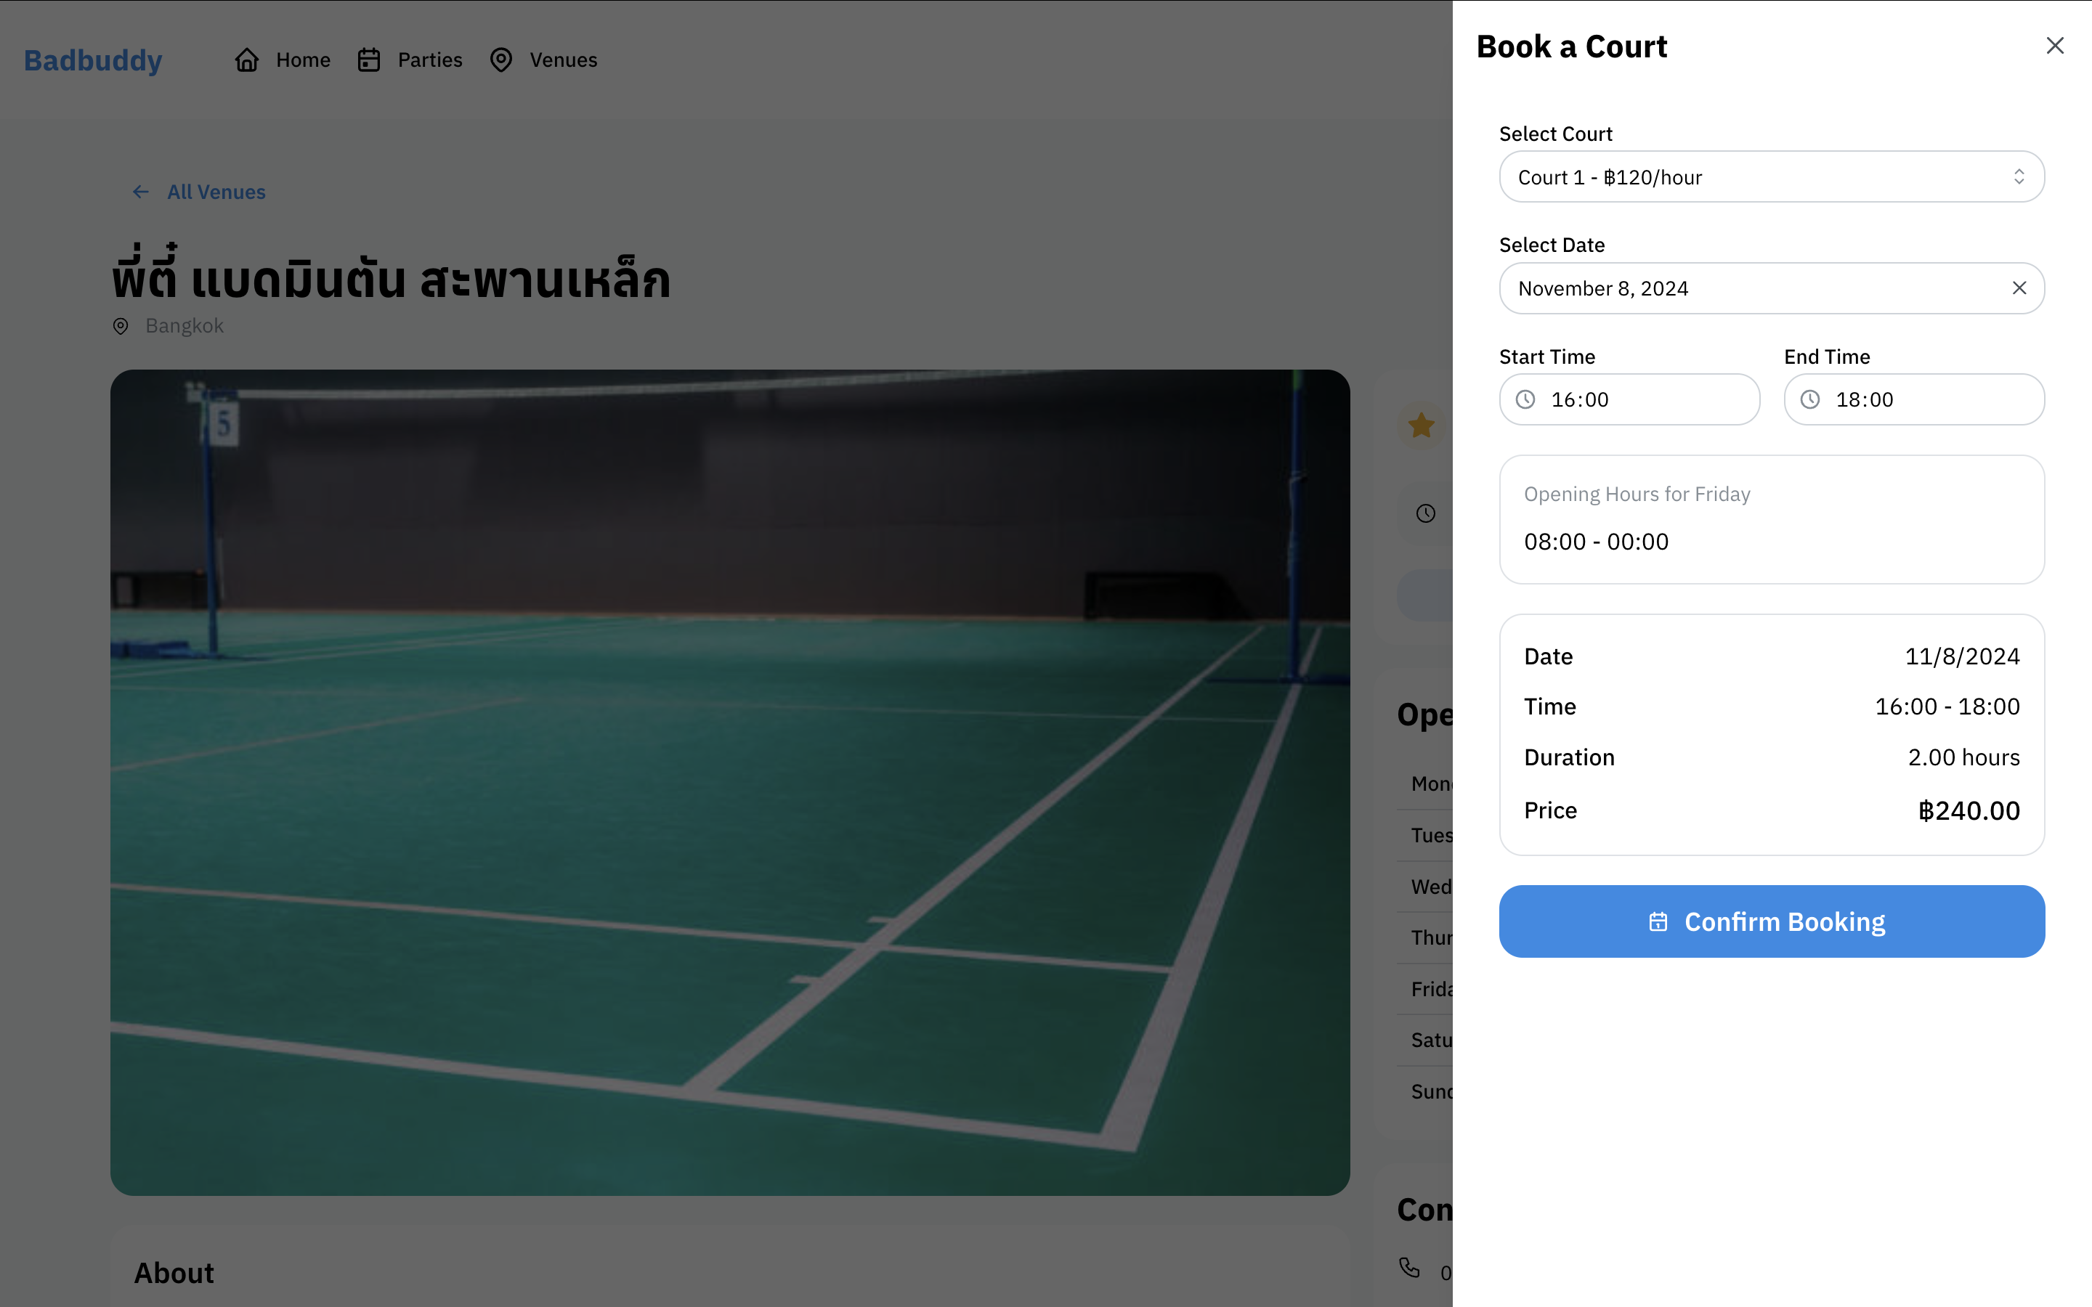Go back to All Venues
The image size is (2092, 1307).
tap(199, 192)
